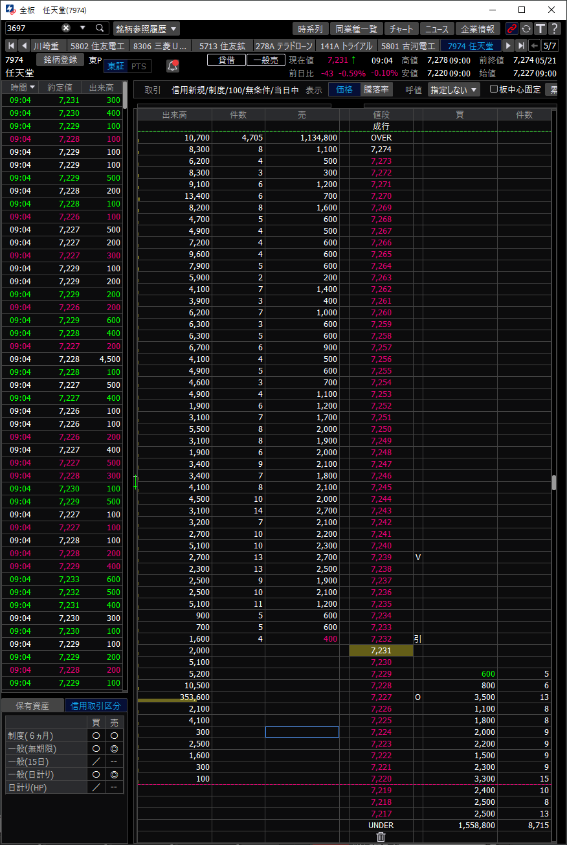The image size is (567, 845).
Task: Open help with the question mark icon
Action: tap(554, 28)
